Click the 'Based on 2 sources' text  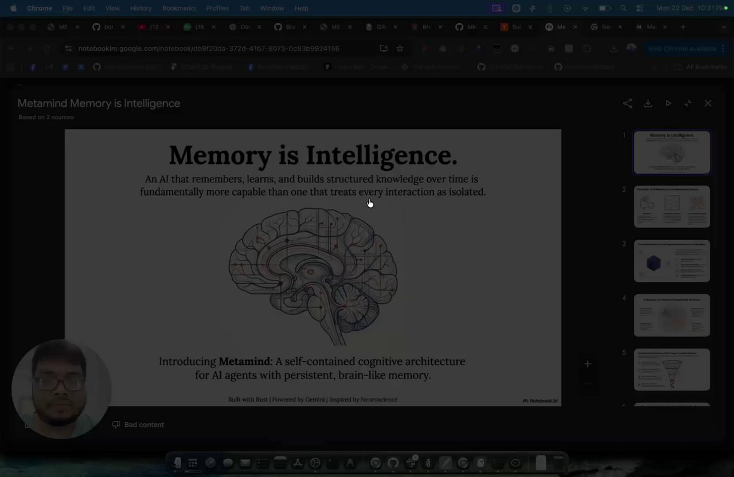click(x=46, y=117)
